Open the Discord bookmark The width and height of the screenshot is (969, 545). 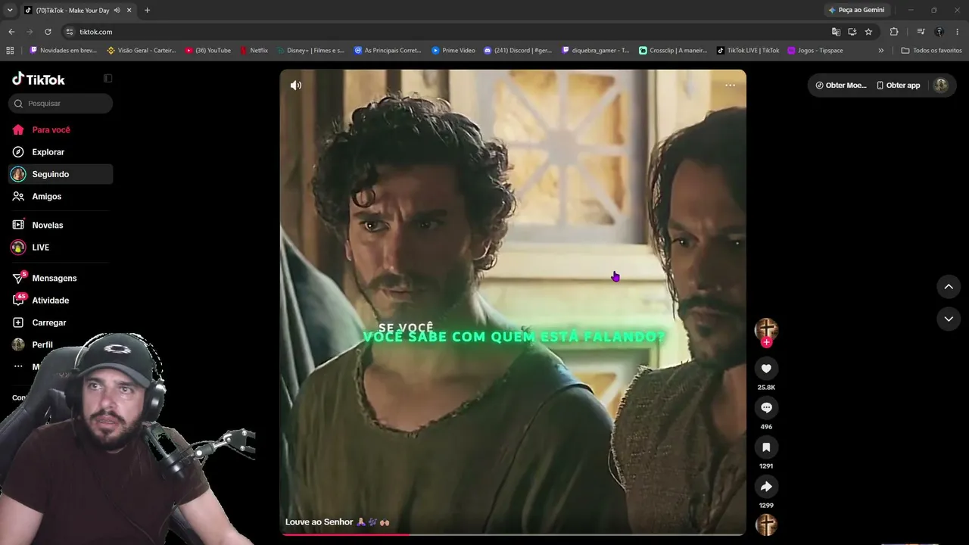[x=518, y=51]
